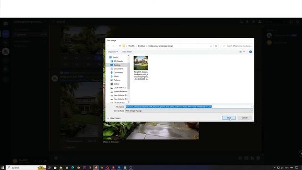Click the Save button in the dialog
The image size is (302, 170).
pos(228,118)
